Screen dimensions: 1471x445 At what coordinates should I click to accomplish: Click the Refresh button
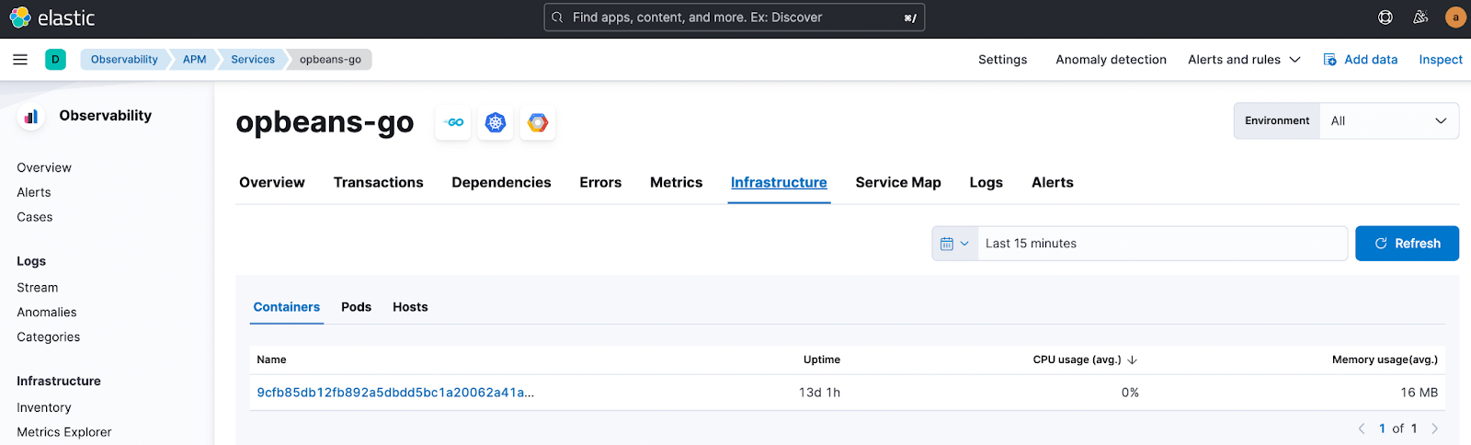(1407, 244)
